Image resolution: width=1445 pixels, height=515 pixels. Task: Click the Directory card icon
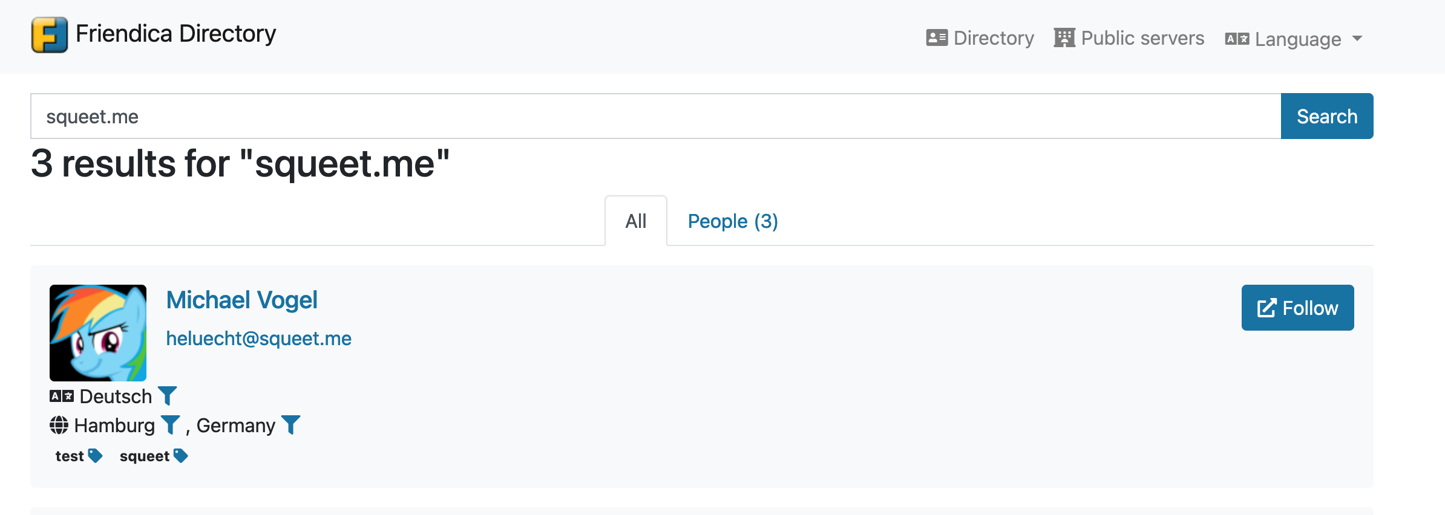[937, 38]
